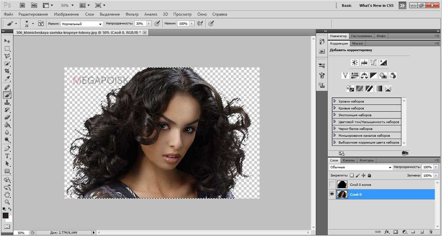Screen dimensions: 442x236
Task: Delete layer using the trash icon
Action: click(x=431, y=232)
